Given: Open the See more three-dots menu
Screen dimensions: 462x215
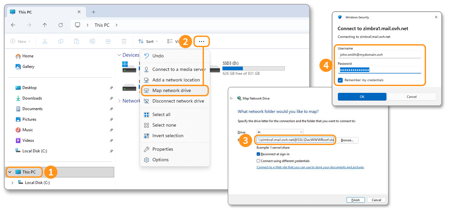Looking at the screenshot, I should click(x=202, y=42).
